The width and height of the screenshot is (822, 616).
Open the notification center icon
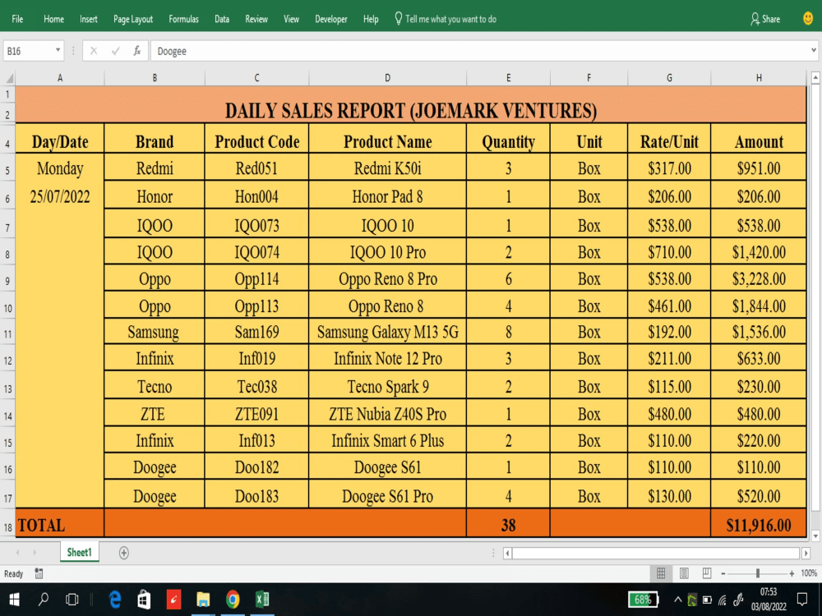(x=802, y=600)
